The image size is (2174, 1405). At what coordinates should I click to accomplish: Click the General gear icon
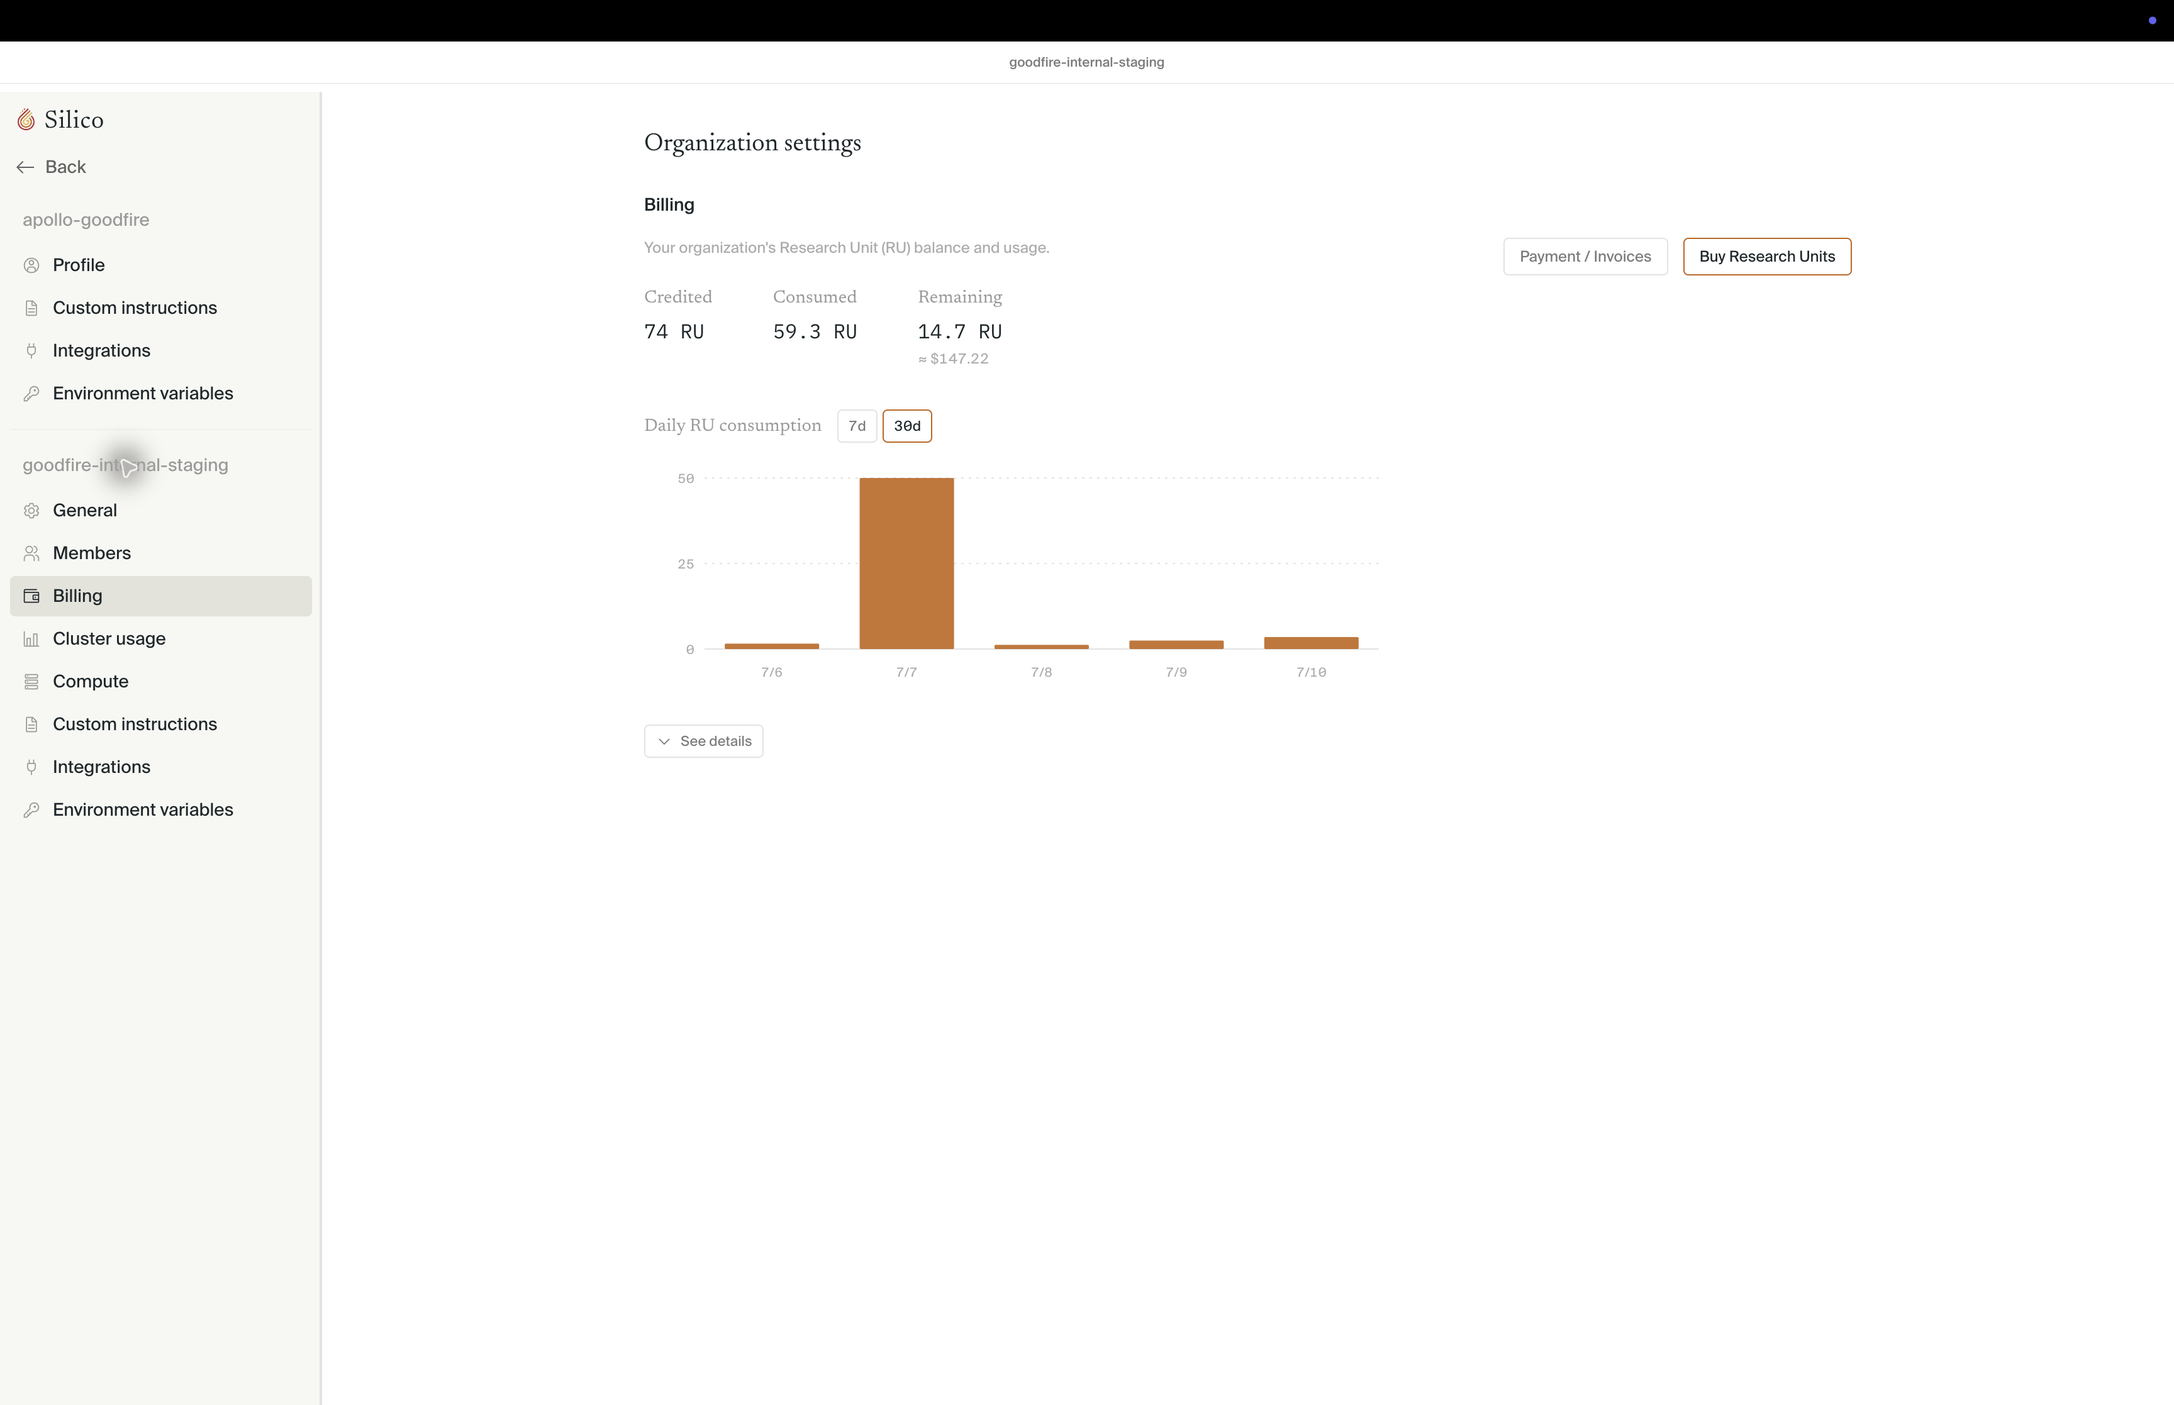pyautogui.click(x=32, y=511)
